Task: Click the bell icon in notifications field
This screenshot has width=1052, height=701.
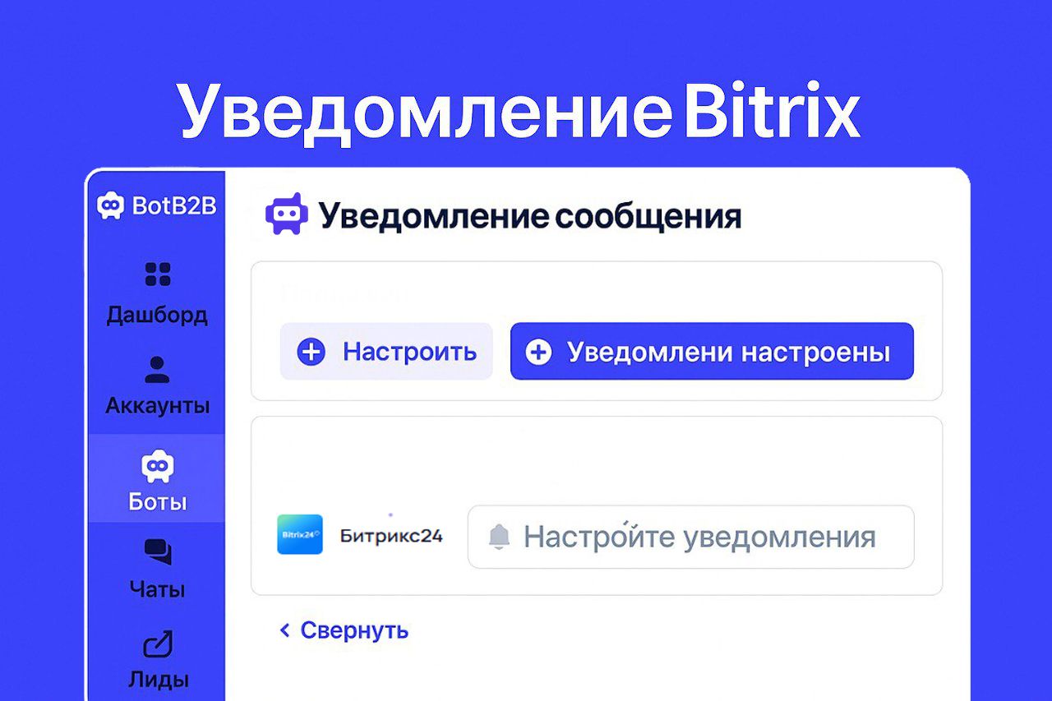Action: (x=499, y=537)
